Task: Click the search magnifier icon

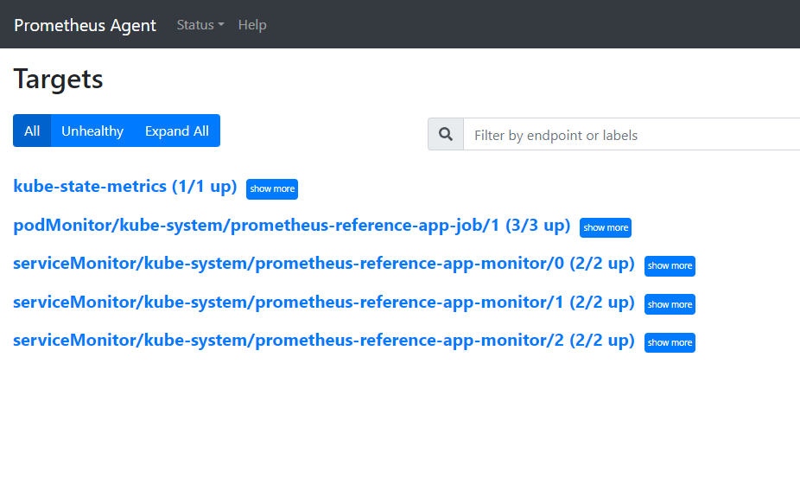Action: 446,134
